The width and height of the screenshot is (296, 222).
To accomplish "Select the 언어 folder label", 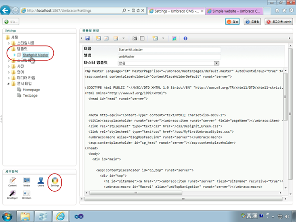I will 20,72.
